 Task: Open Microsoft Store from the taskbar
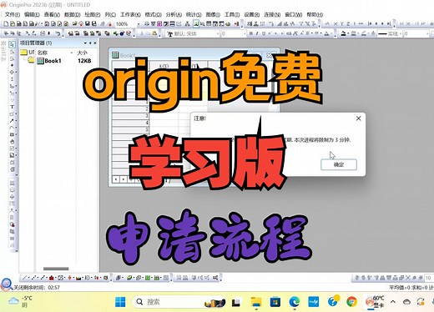275,302
